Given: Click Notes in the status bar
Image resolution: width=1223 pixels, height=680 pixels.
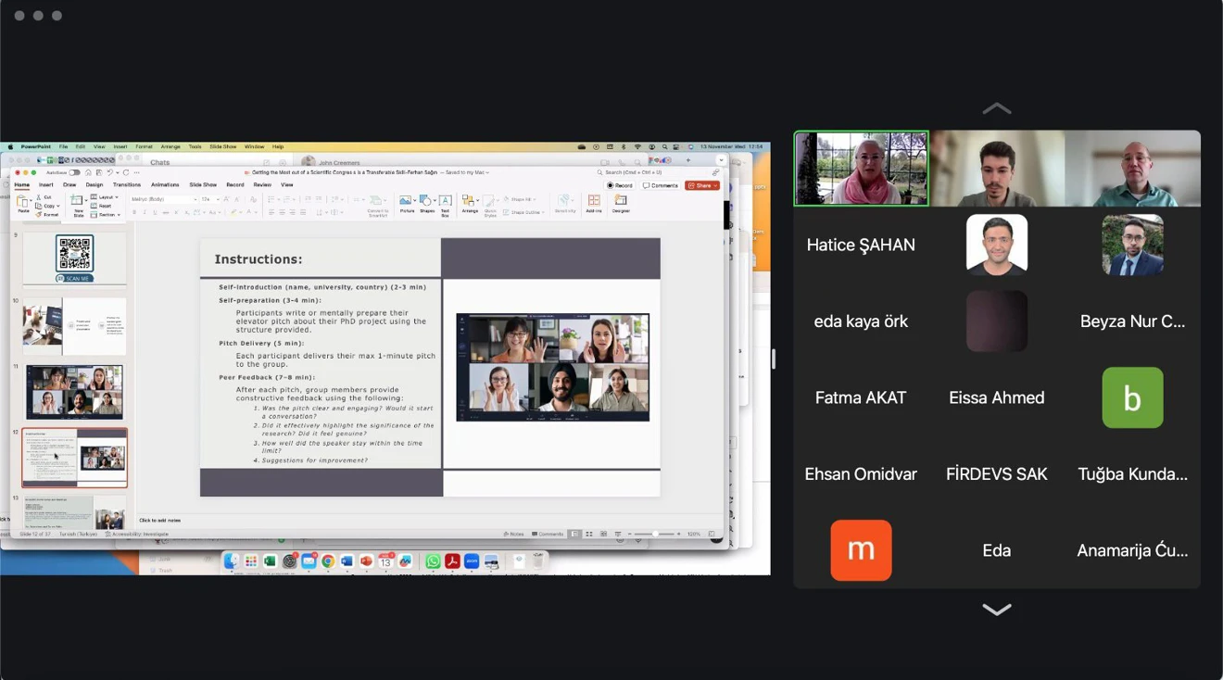Looking at the screenshot, I should [514, 534].
